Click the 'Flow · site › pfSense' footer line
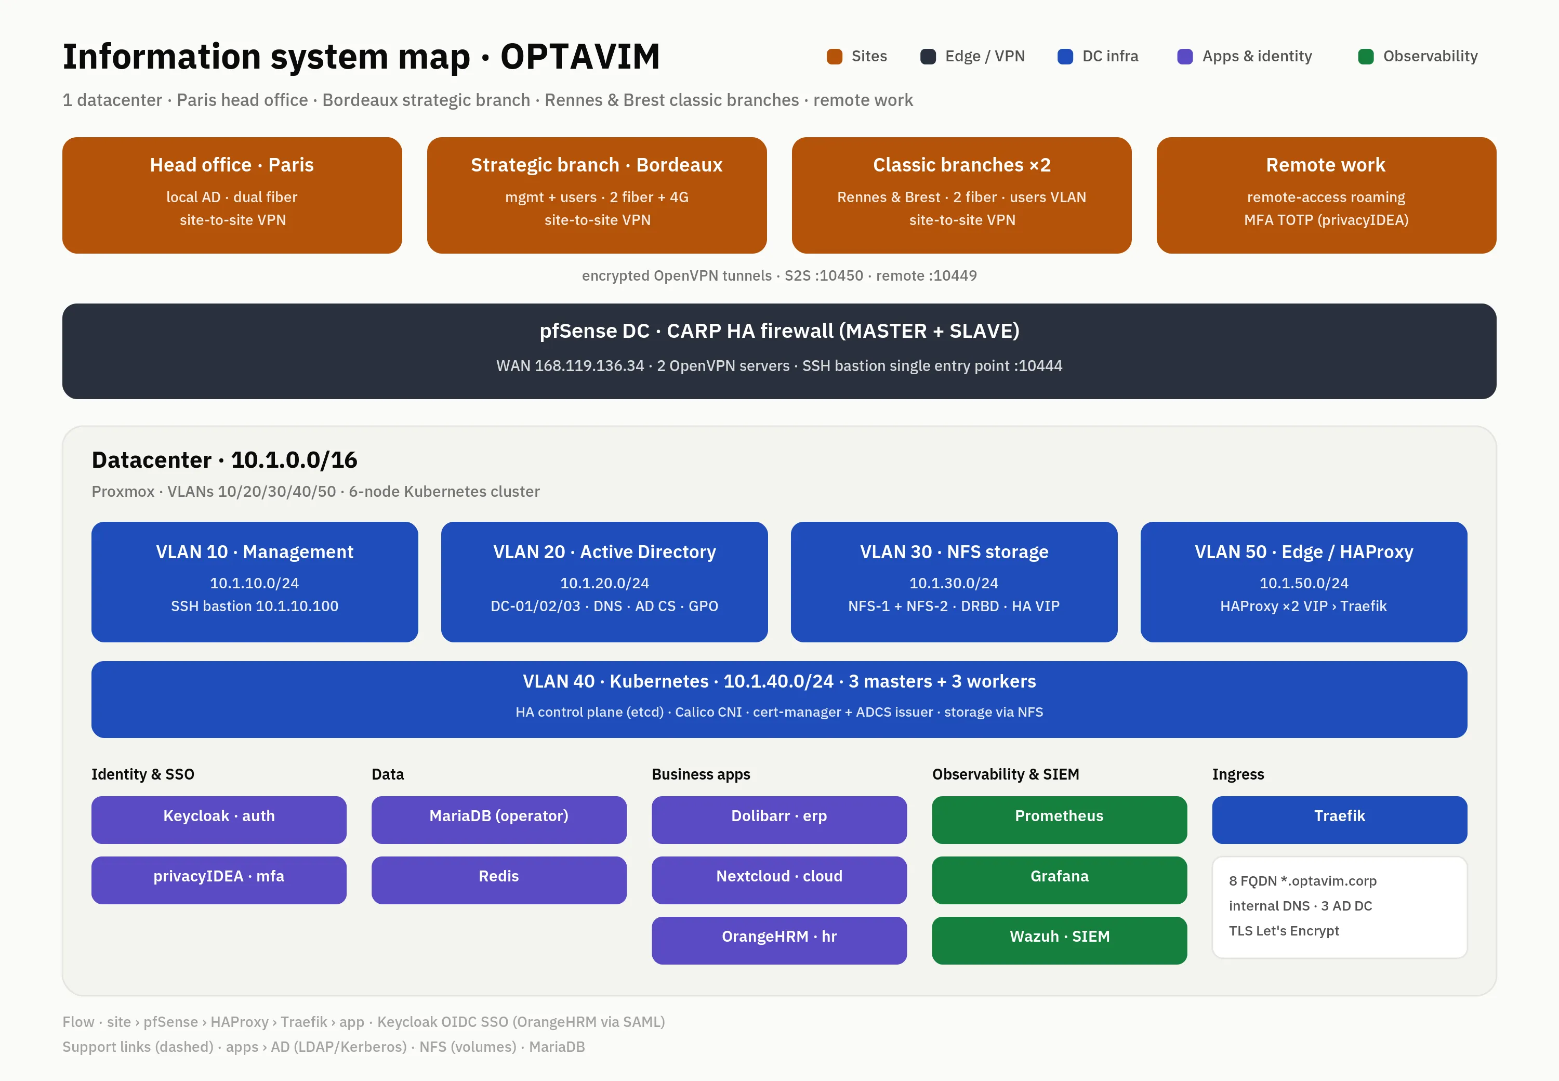The image size is (1559, 1081). point(364,1022)
